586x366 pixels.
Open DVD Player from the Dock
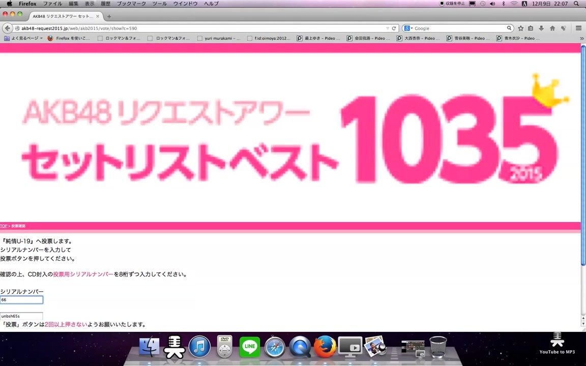click(224, 347)
